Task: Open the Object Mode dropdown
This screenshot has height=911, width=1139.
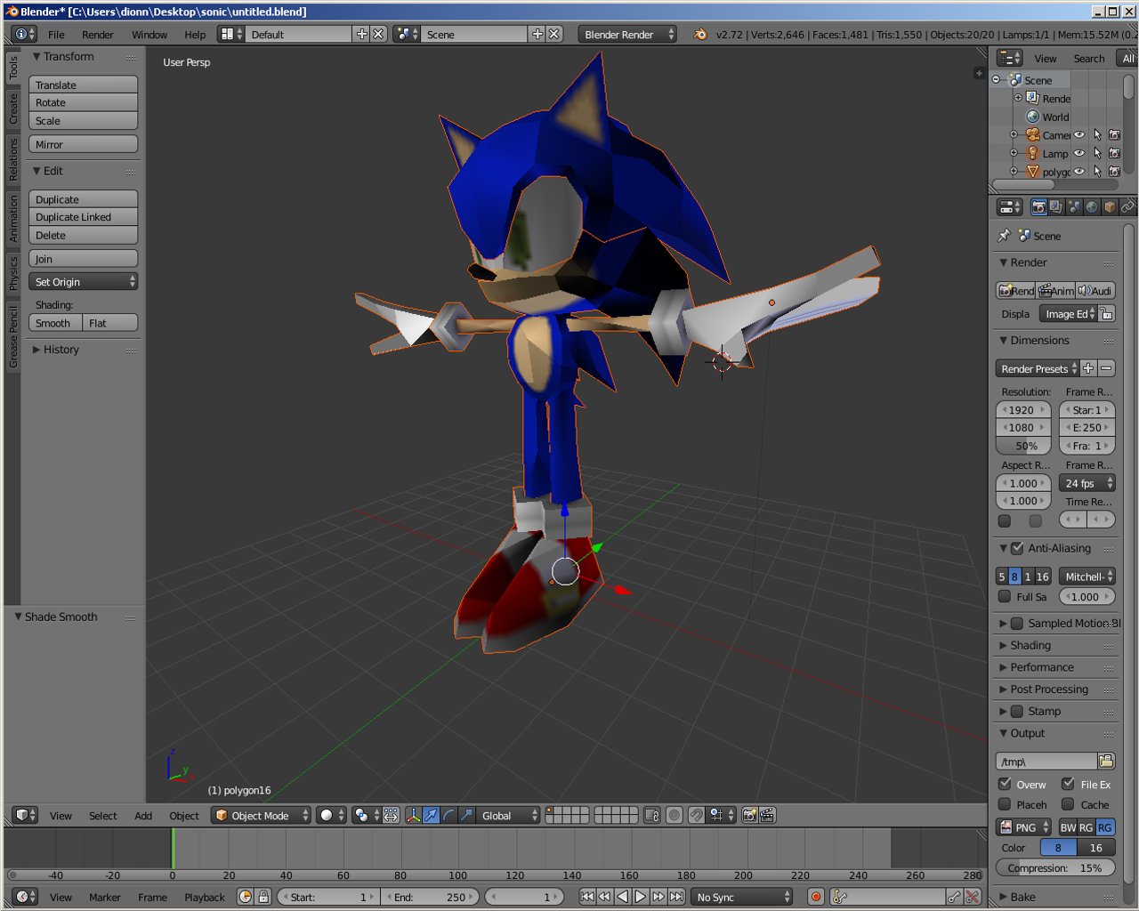Action: [263, 815]
